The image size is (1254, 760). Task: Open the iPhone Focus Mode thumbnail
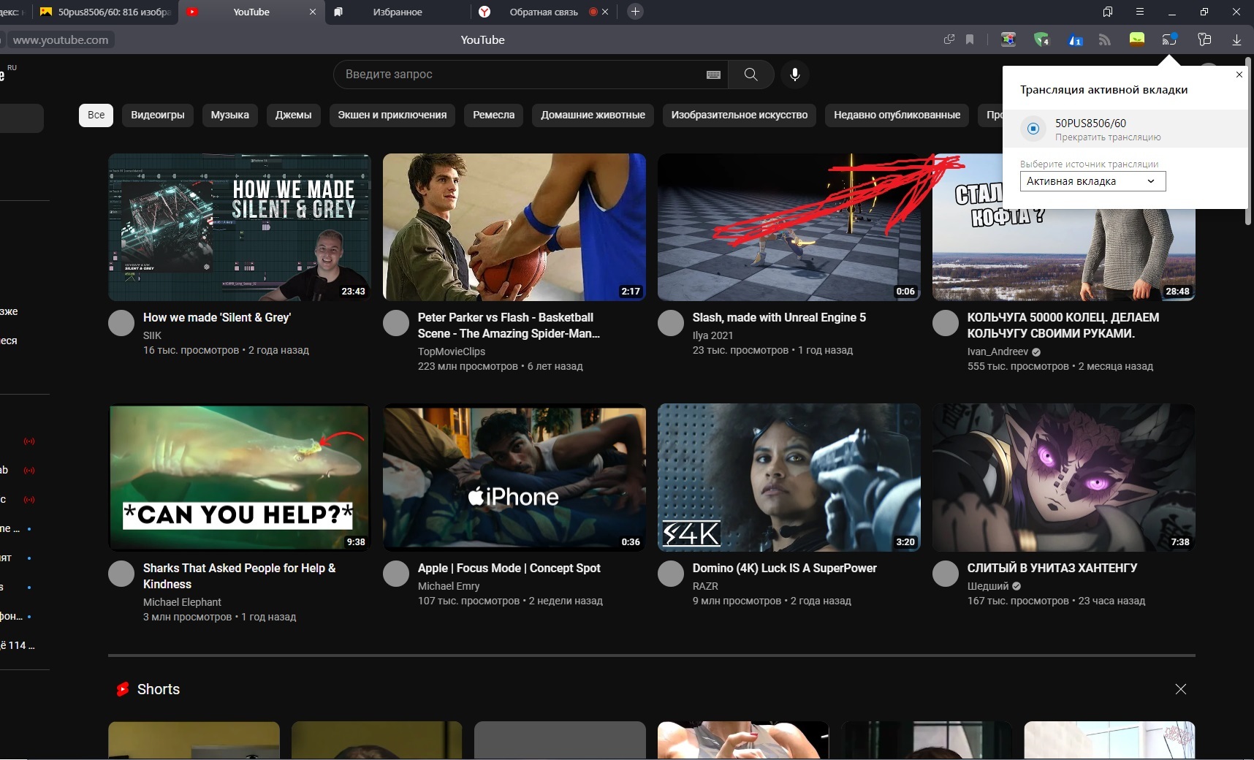click(514, 477)
